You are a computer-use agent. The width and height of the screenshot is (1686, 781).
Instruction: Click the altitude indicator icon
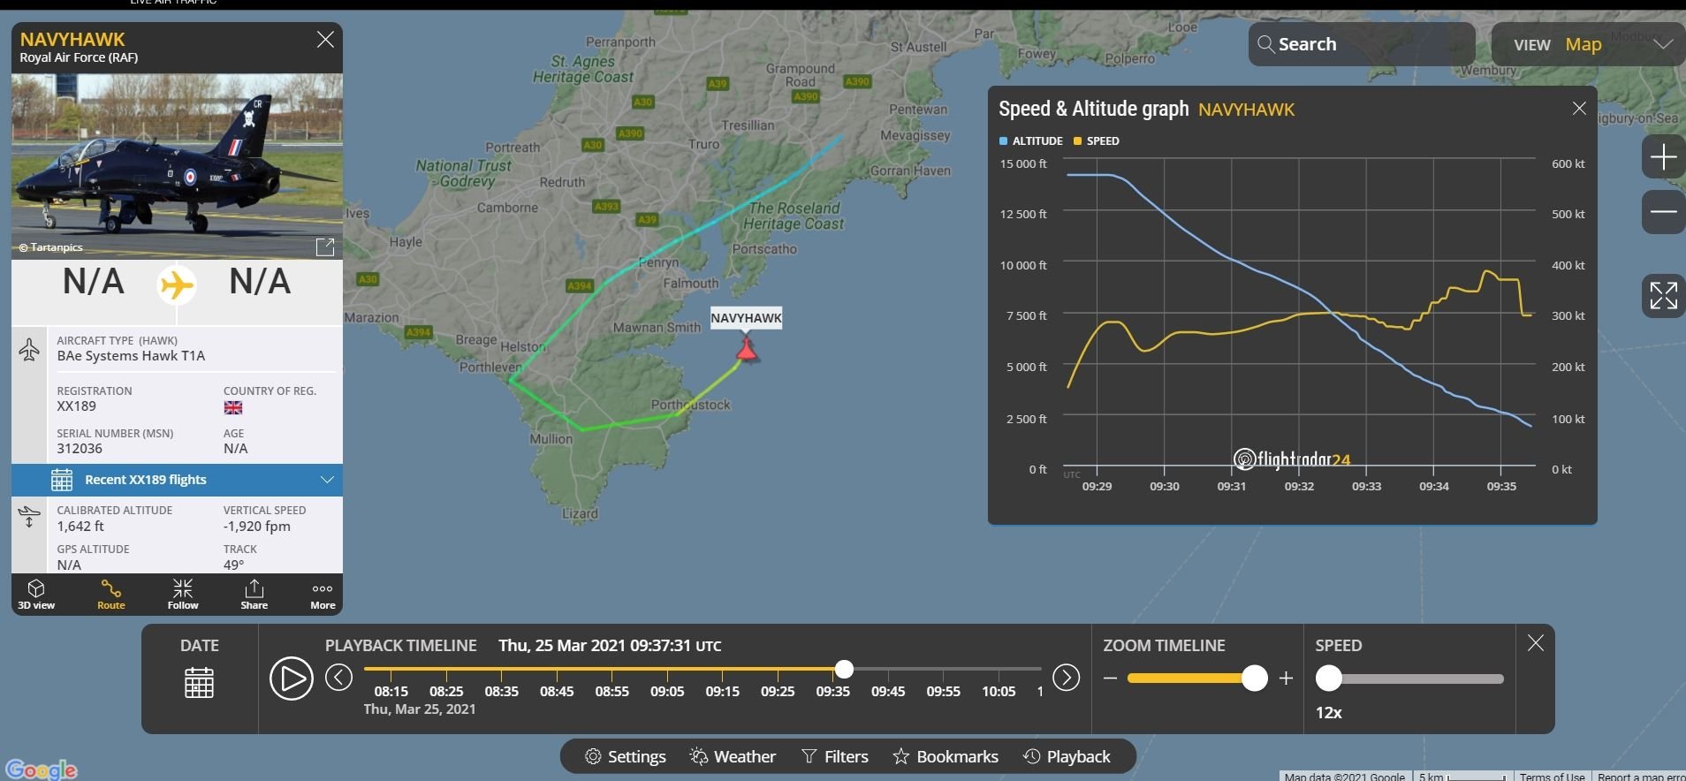29,516
